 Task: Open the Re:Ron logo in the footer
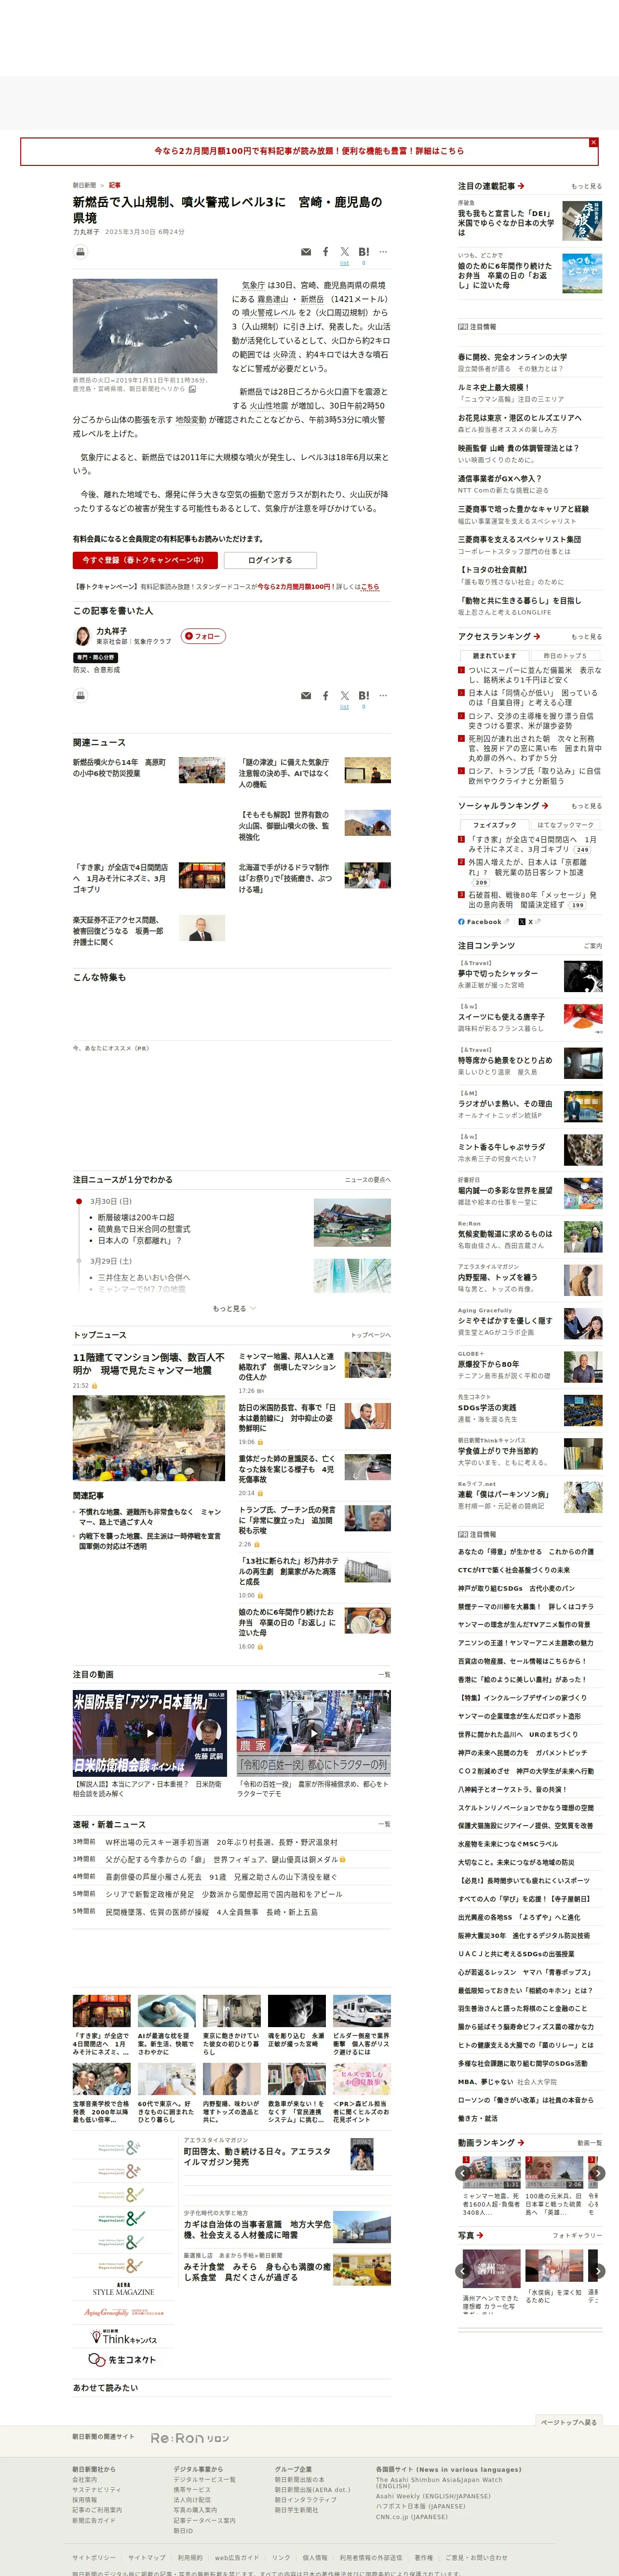tap(189, 2438)
